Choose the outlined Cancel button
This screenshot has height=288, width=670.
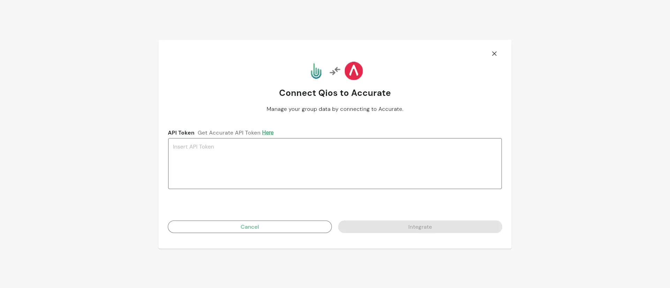[250, 227]
